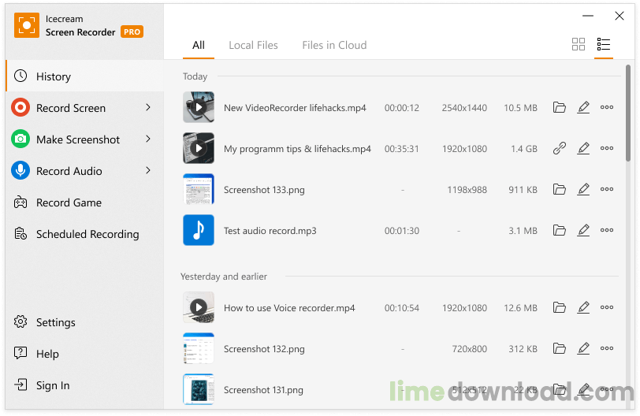
Task: Select file name Screenshot 132.png
Action: click(x=264, y=349)
